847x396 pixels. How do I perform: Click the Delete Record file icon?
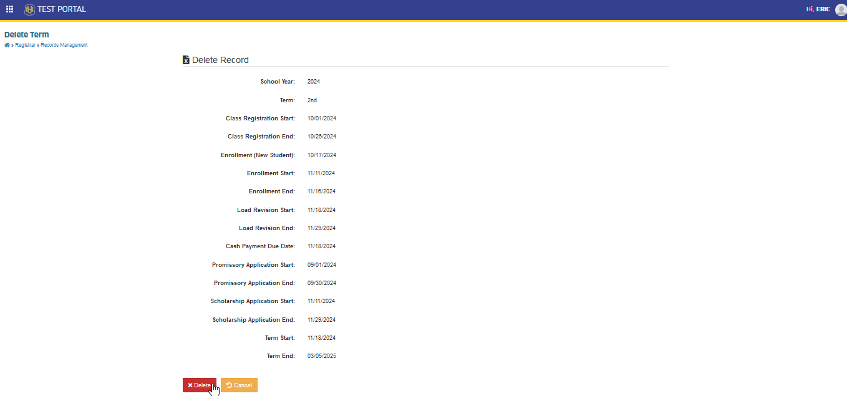tap(186, 60)
